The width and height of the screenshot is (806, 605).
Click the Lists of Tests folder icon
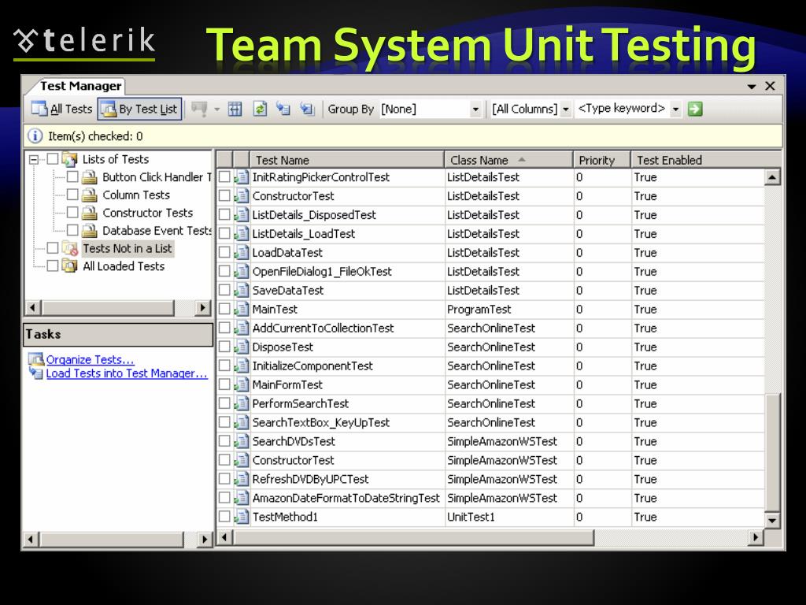(x=70, y=159)
